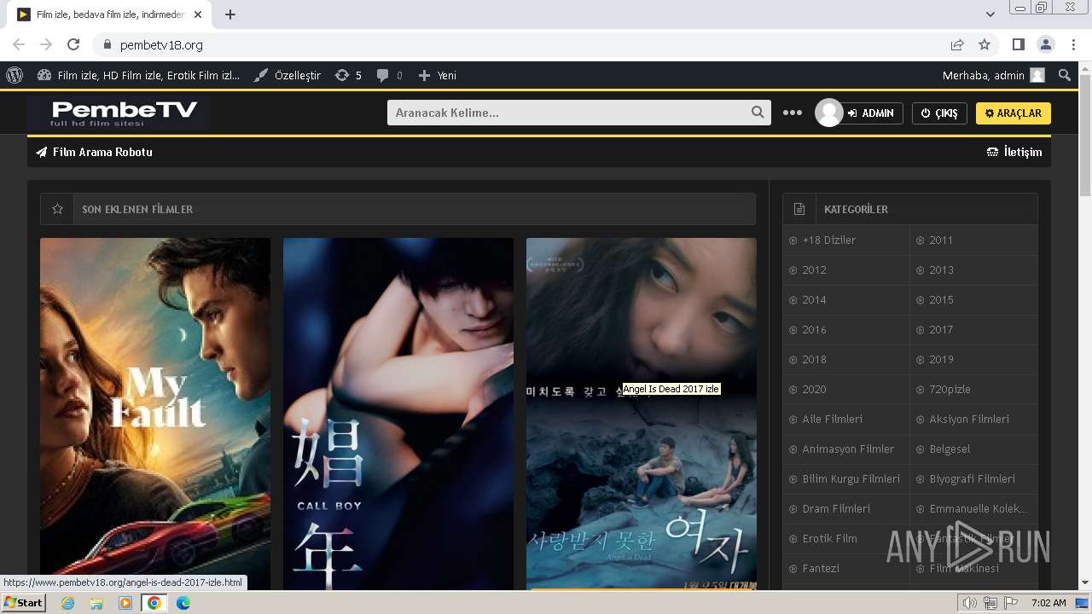This screenshot has height=614, width=1092.
Task: Open the My Fault movie poster
Action: point(155,414)
